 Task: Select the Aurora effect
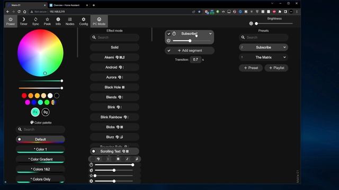point(114,77)
